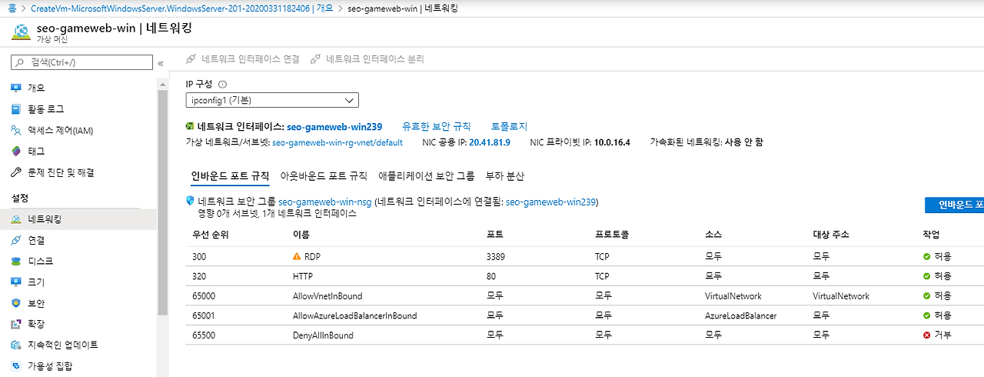The image size is (984, 377).
Task: Click the 검색(Ctrl+/) search field
Action: (x=82, y=62)
